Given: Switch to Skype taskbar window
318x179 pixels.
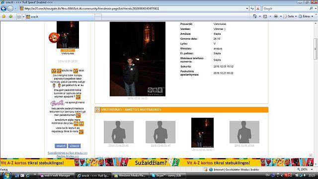Looking at the screenshot, I should click(x=167, y=176).
